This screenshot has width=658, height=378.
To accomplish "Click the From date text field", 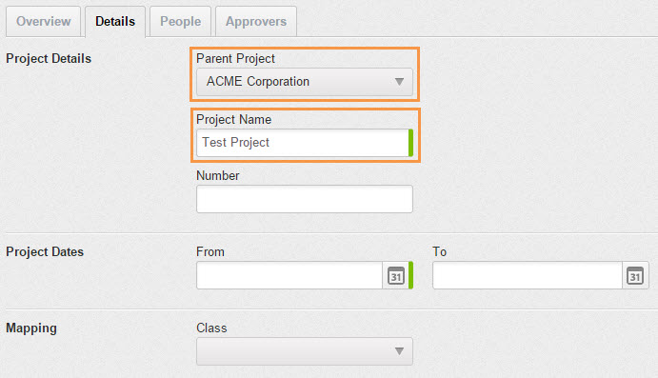I will [289, 275].
